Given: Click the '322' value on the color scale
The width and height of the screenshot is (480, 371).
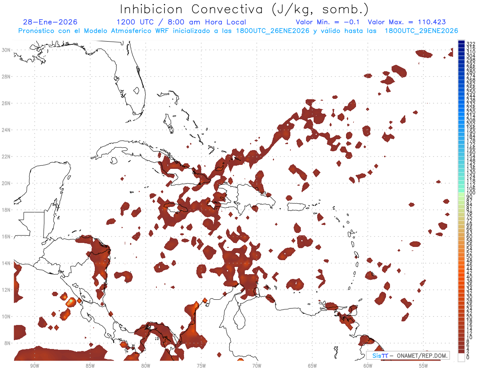Looking at the screenshot, I should [x=471, y=44].
